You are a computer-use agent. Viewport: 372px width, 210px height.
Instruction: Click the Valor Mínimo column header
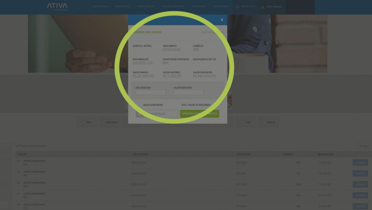coord(140,155)
